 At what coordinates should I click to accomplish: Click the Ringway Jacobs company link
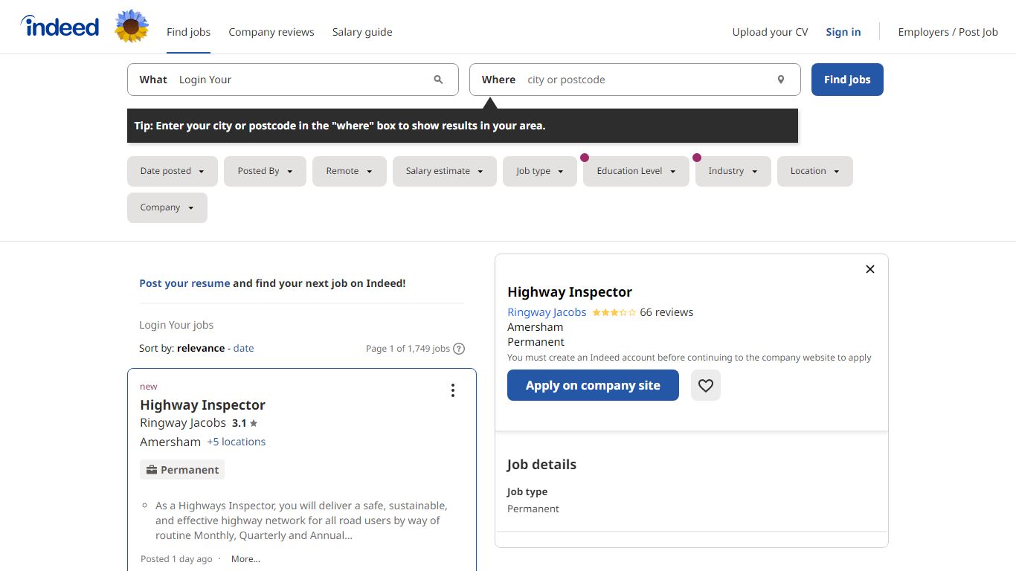[x=547, y=312]
